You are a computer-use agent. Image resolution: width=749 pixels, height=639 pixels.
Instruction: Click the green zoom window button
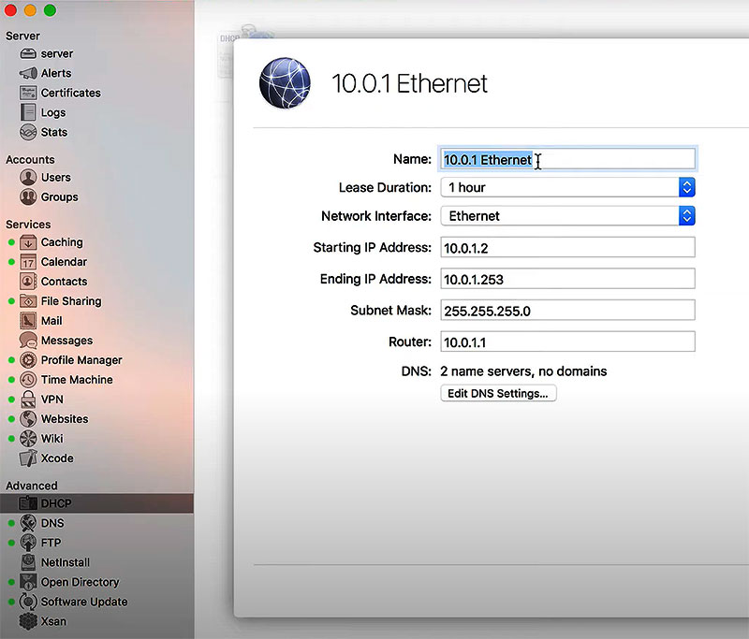coord(50,10)
